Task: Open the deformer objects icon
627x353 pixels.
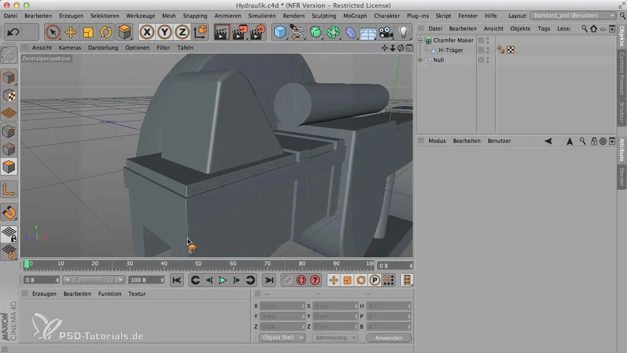Action: point(351,32)
